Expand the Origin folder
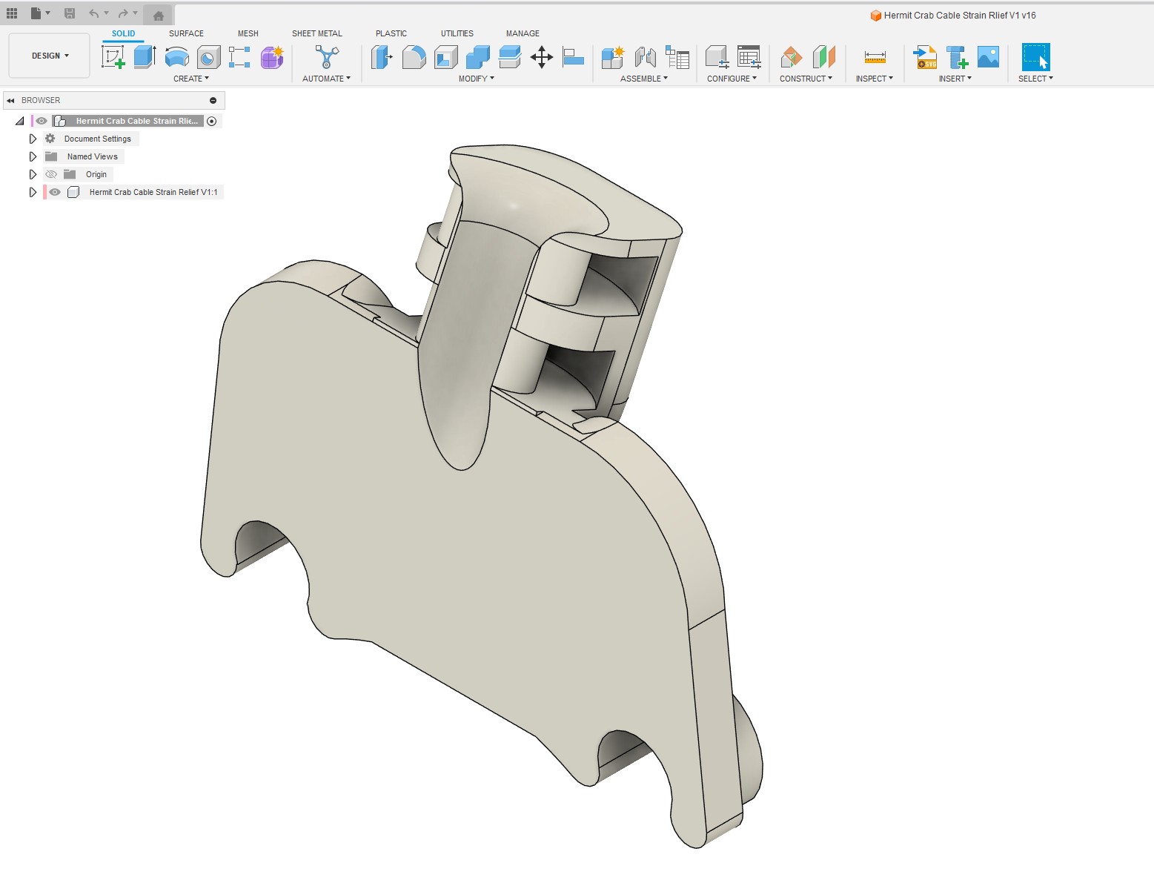 (33, 174)
